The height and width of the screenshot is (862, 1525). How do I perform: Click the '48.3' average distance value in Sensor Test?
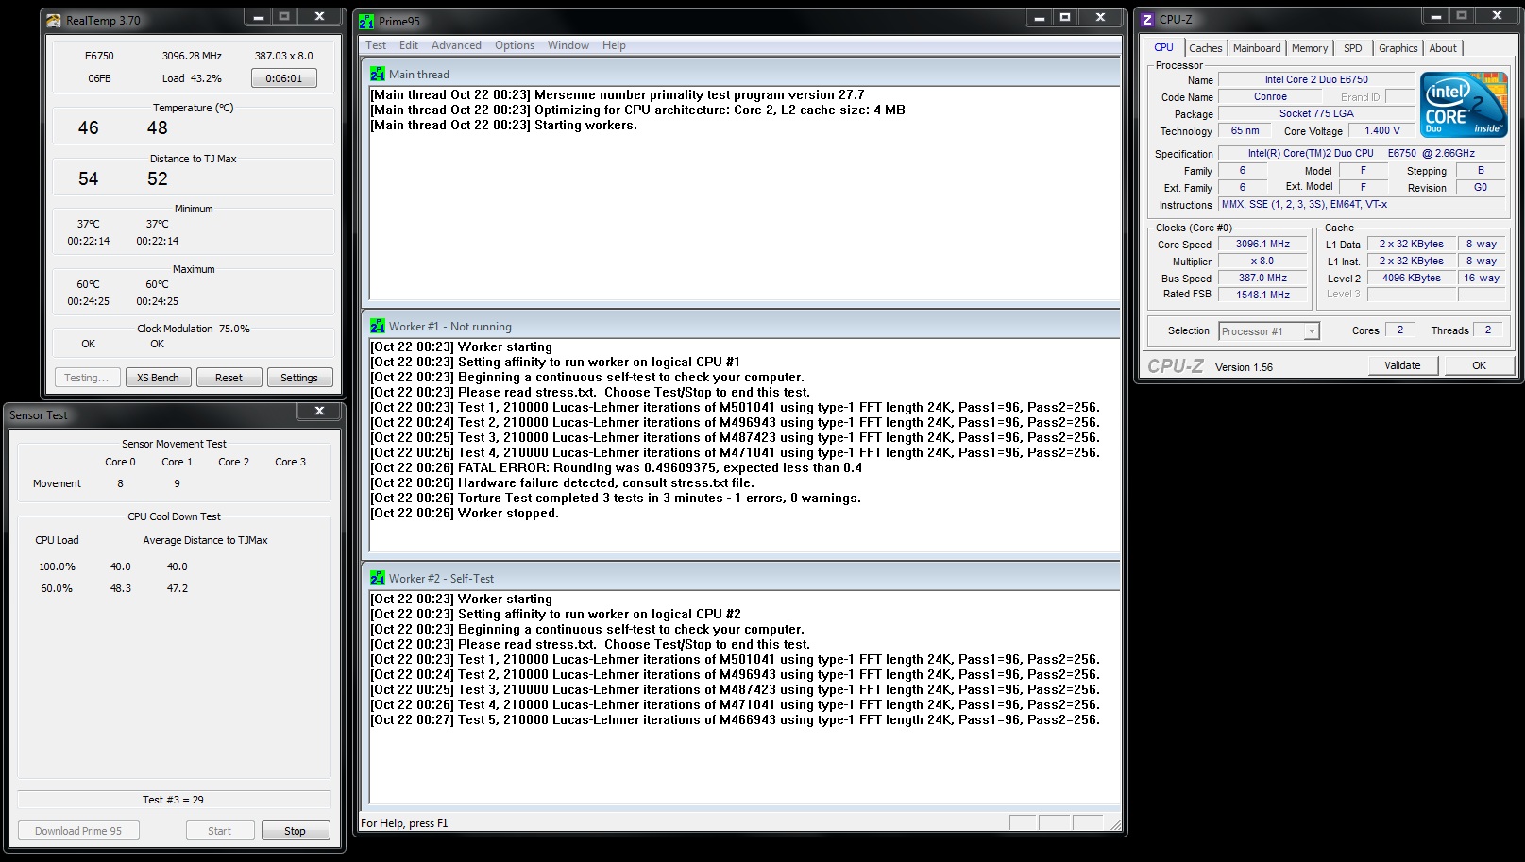121,588
